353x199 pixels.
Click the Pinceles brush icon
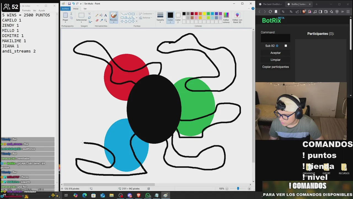(x=114, y=15)
